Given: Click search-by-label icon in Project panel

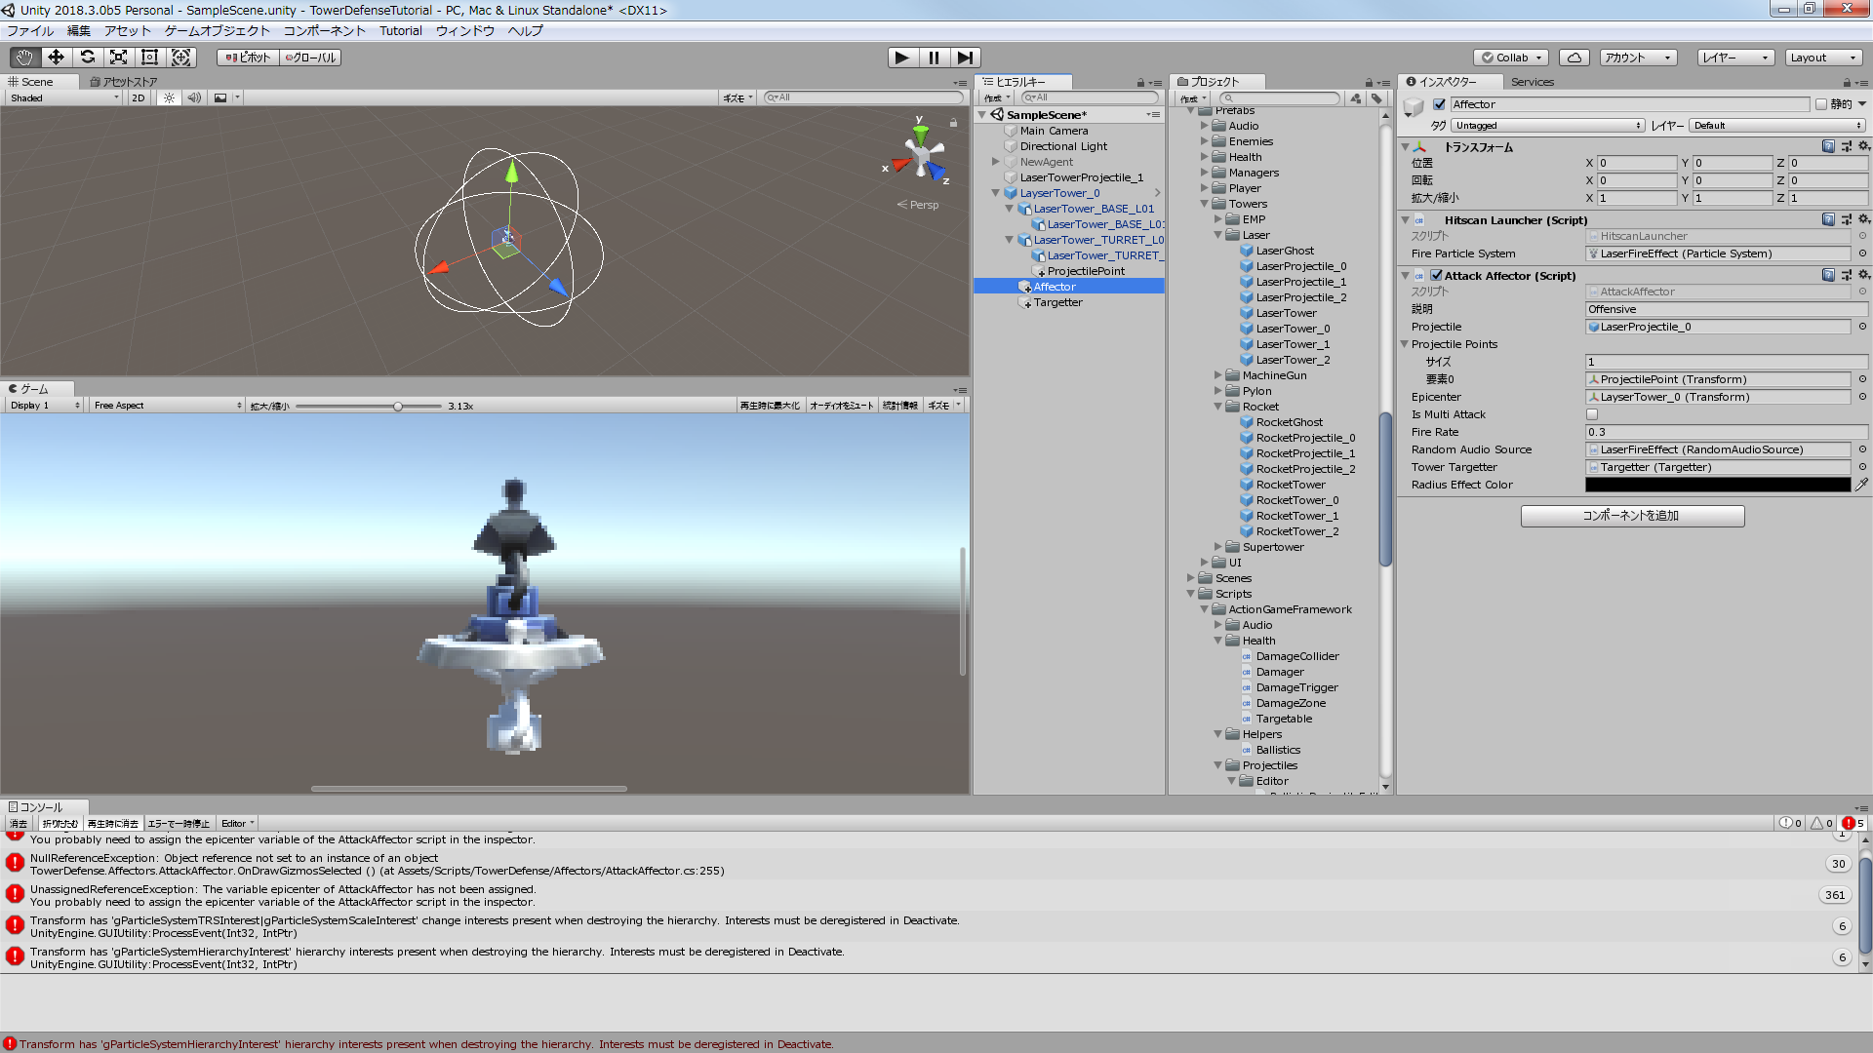Looking at the screenshot, I should point(1376,98).
